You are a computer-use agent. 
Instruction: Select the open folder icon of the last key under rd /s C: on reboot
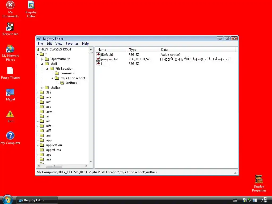[62, 83]
